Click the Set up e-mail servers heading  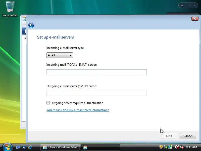pos(56,37)
